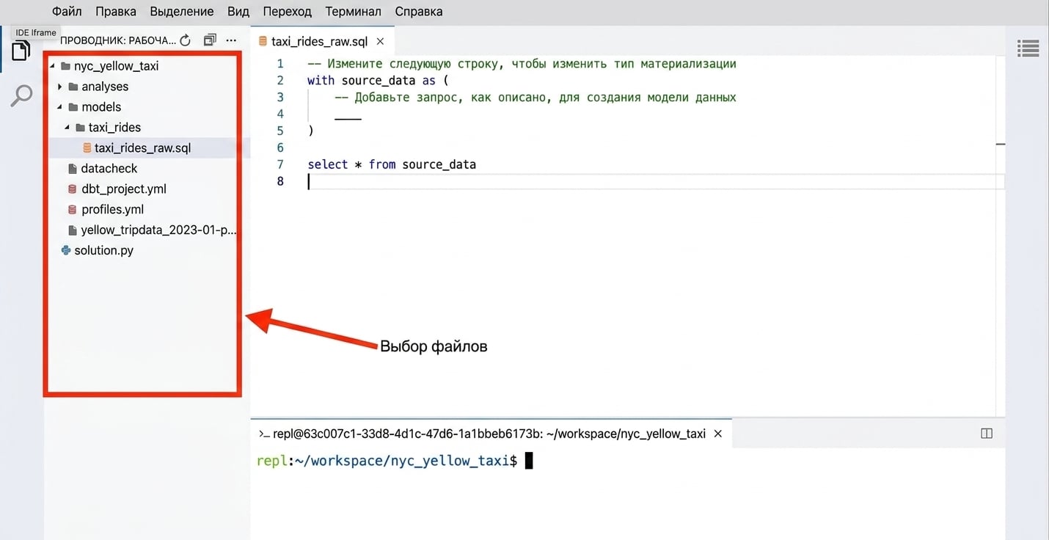Open the Search magnifier in activity bar
1049x540 pixels.
pos(22,95)
